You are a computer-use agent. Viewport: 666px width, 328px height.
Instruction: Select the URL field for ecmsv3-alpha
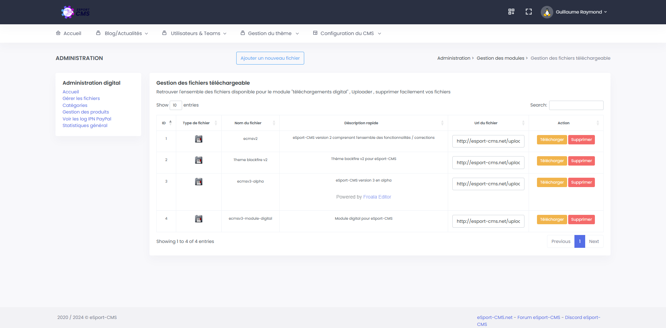(x=488, y=184)
